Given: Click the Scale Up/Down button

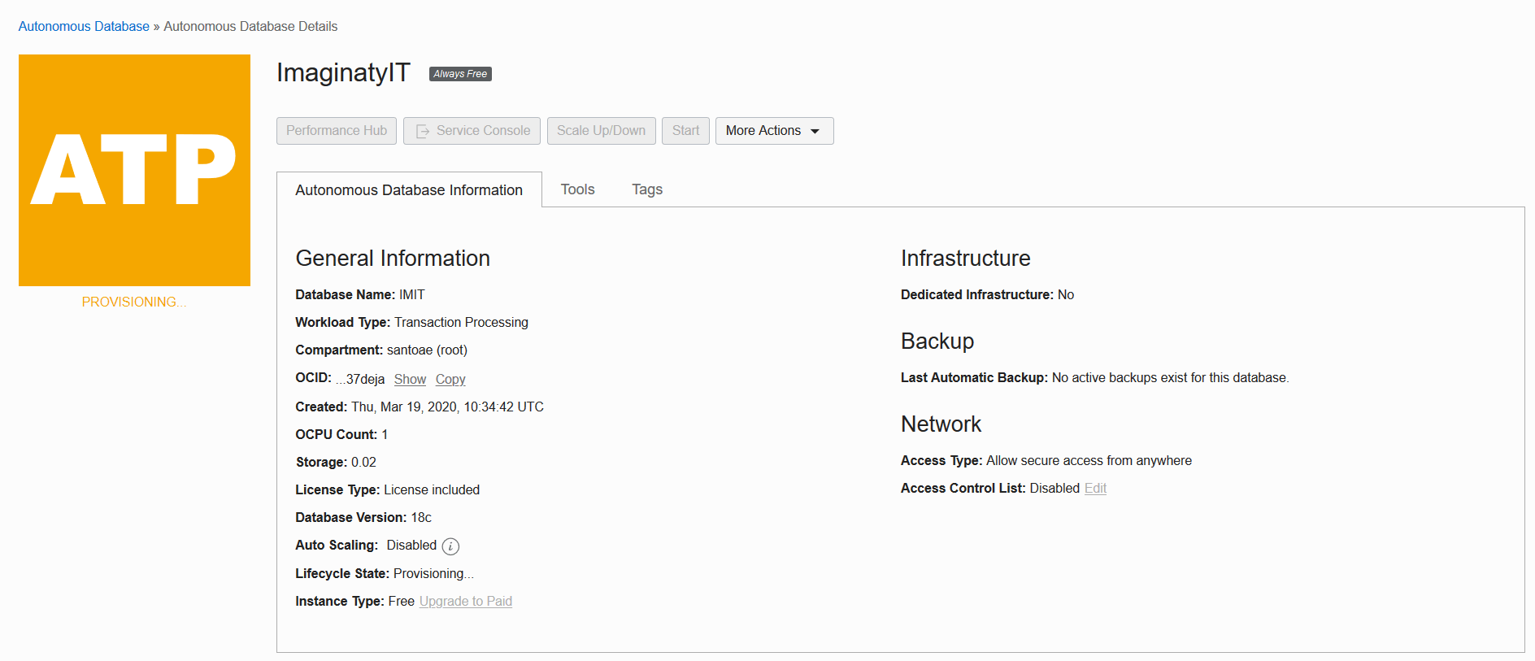Looking at the screenshot, I should [601, 131].
